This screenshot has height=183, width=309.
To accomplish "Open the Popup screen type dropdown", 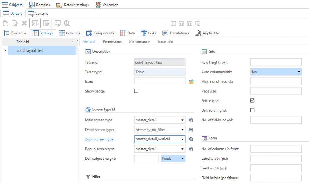I will click(x=183, y=149).
